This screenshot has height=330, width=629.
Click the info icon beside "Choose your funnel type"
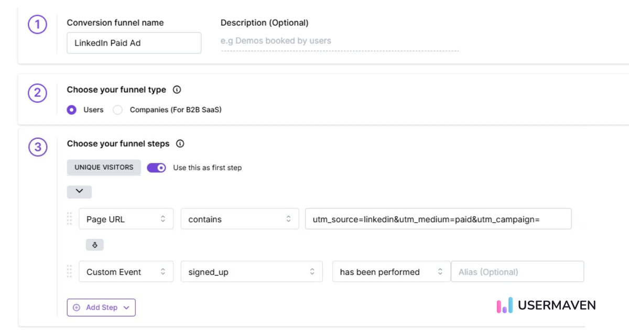(177, 90)
